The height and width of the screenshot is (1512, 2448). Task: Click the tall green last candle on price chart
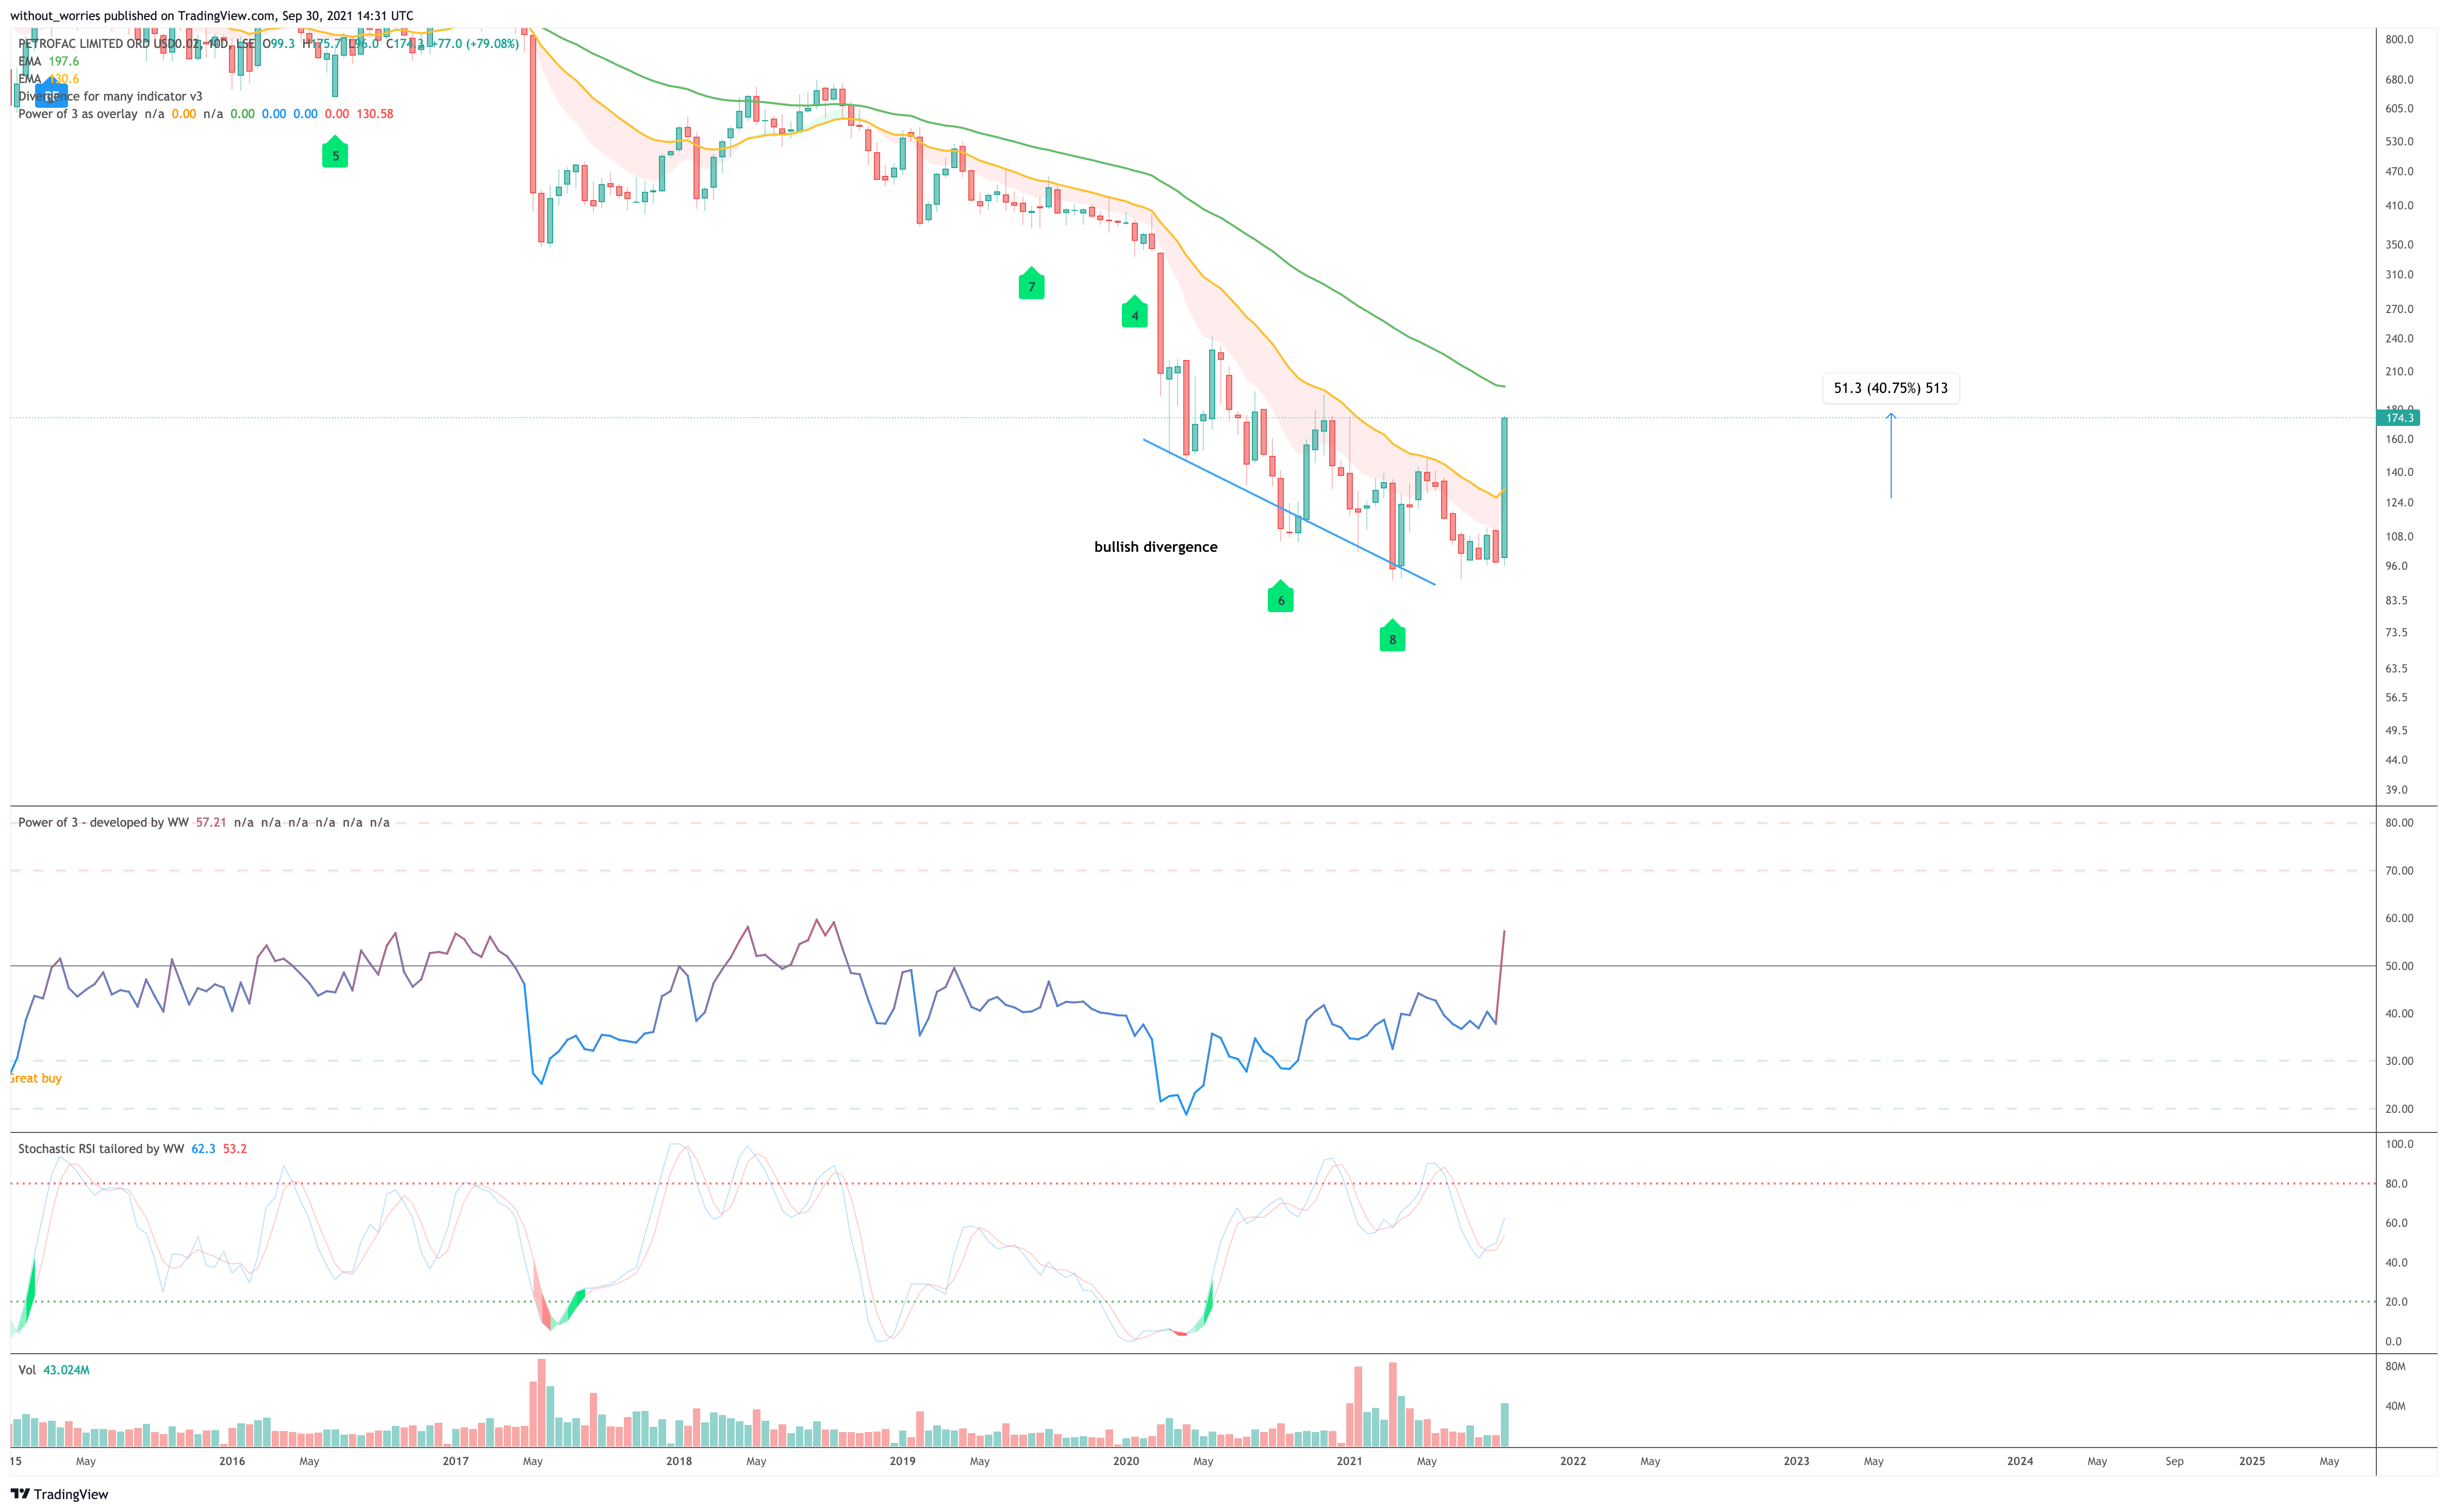pos(1503,487)
